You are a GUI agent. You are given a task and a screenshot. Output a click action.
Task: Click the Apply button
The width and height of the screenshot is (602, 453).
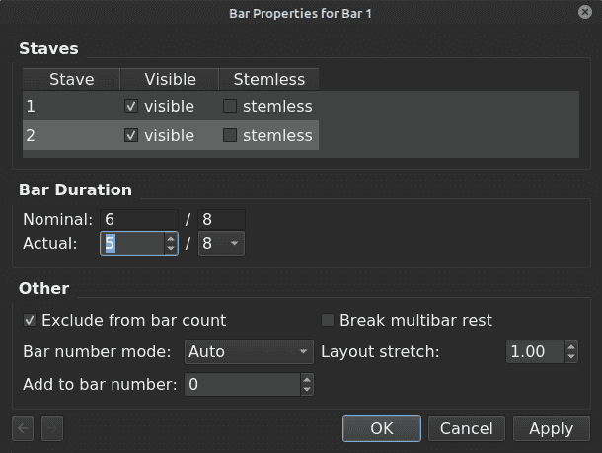(551, 428)
